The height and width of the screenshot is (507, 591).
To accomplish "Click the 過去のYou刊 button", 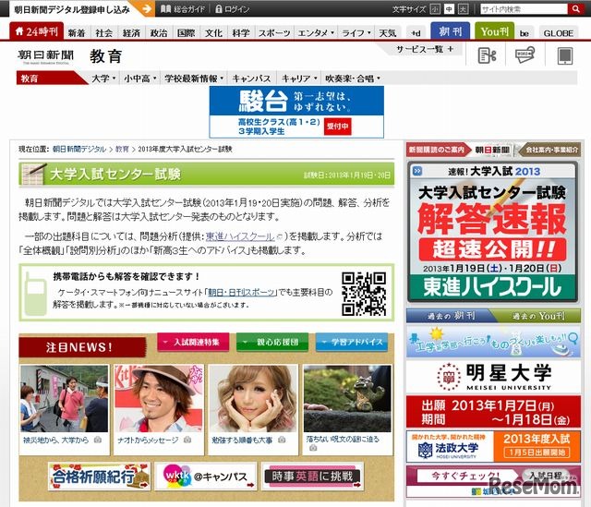I will click(538, 316).
